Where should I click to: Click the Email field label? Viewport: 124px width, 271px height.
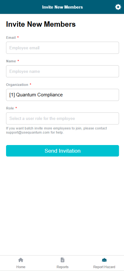pyautogui.click(x=11, y=38)
